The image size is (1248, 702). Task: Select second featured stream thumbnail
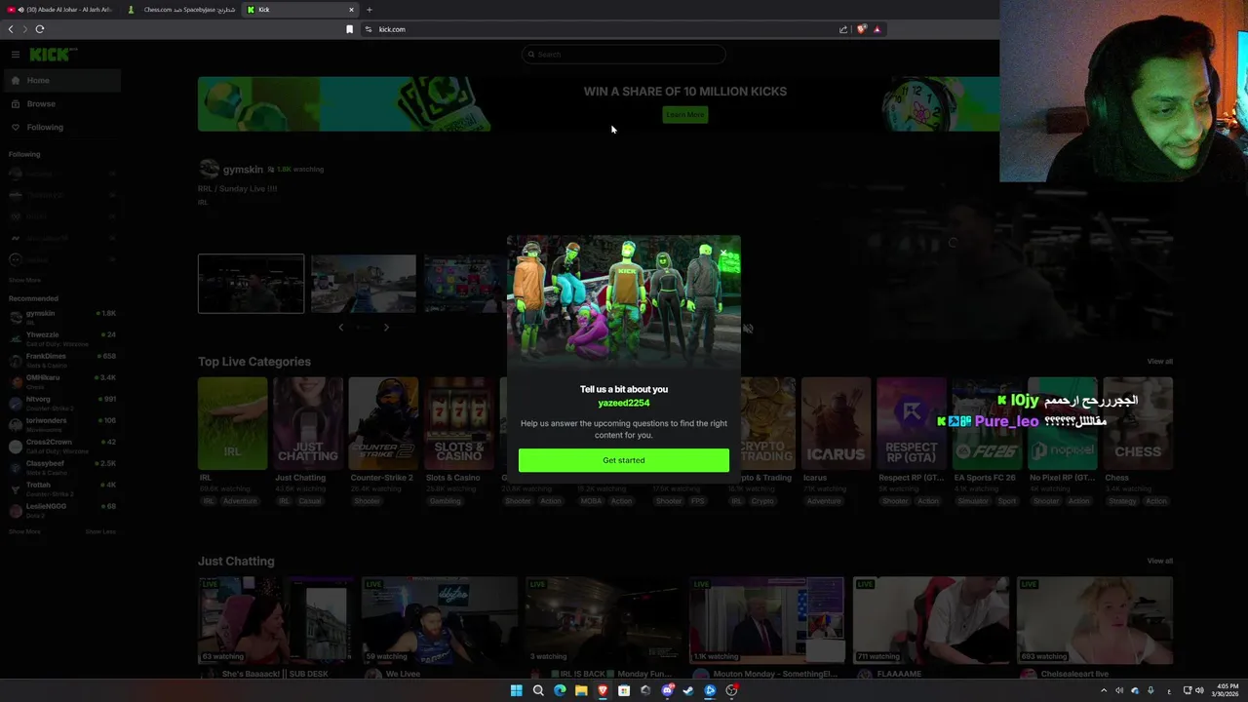pos(363,284)
